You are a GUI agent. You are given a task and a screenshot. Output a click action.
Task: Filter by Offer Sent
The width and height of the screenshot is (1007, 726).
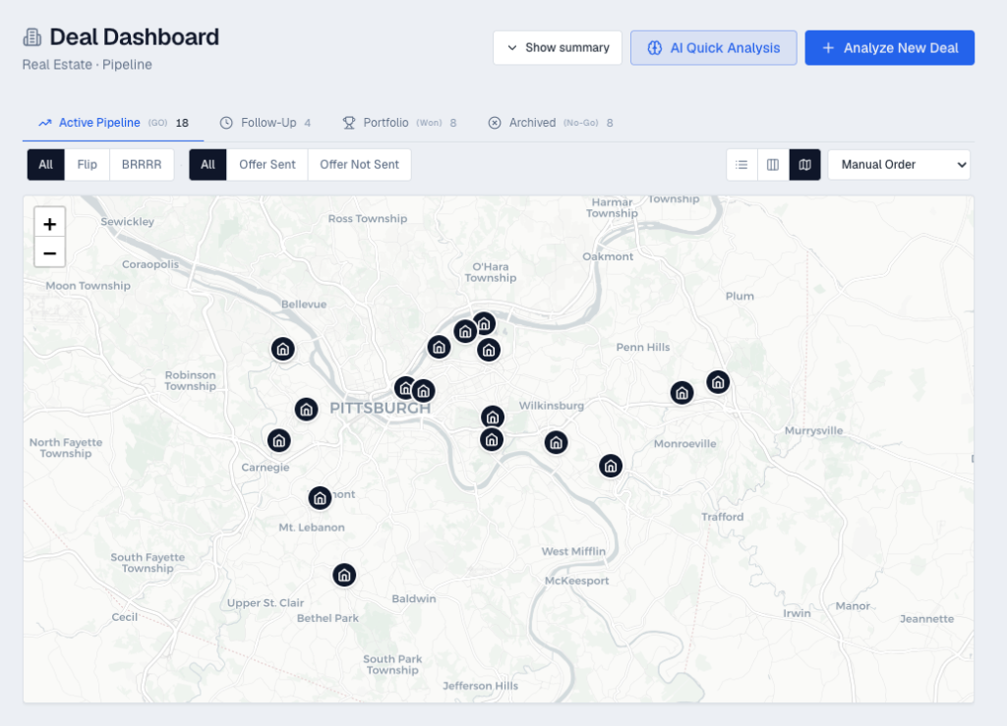pos(267,165)
